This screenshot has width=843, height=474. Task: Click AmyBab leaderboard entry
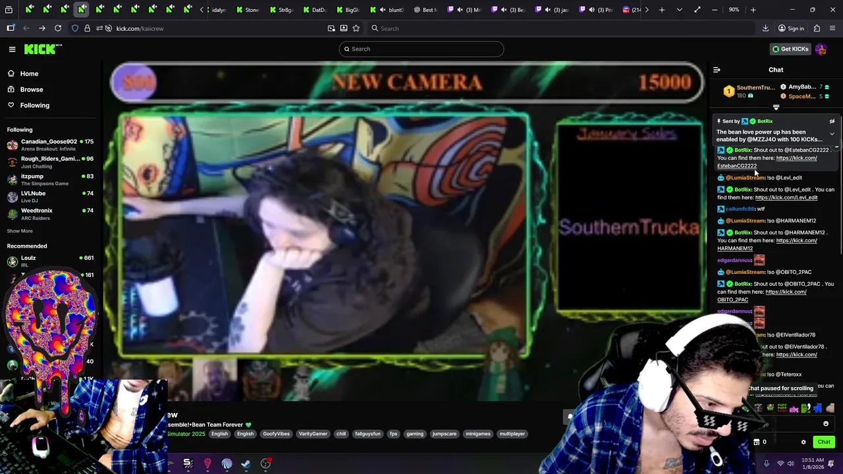(805, 87)
